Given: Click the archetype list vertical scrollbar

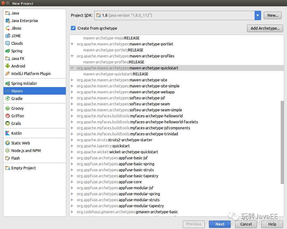Looking at the screenshot, I should point(282,142).
